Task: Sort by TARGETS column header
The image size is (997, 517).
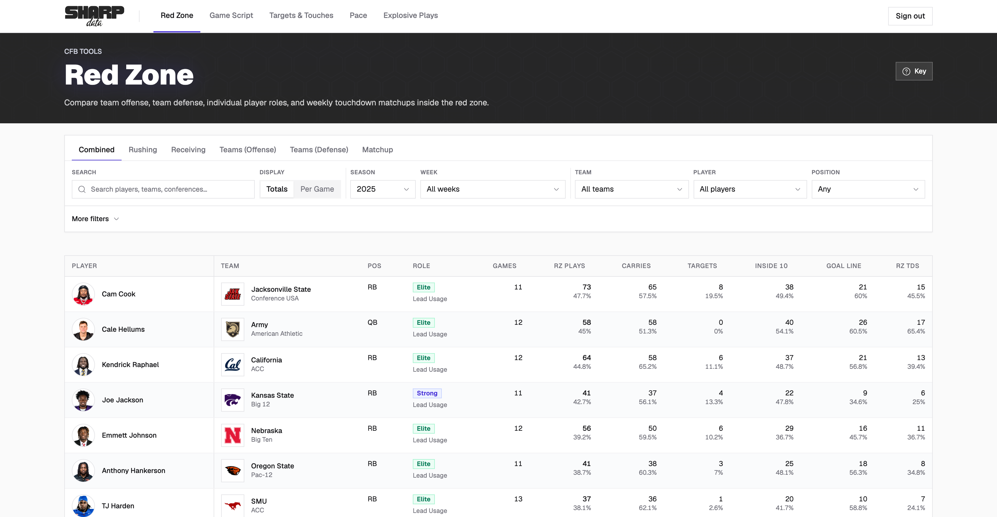Action: pos(702,266)
